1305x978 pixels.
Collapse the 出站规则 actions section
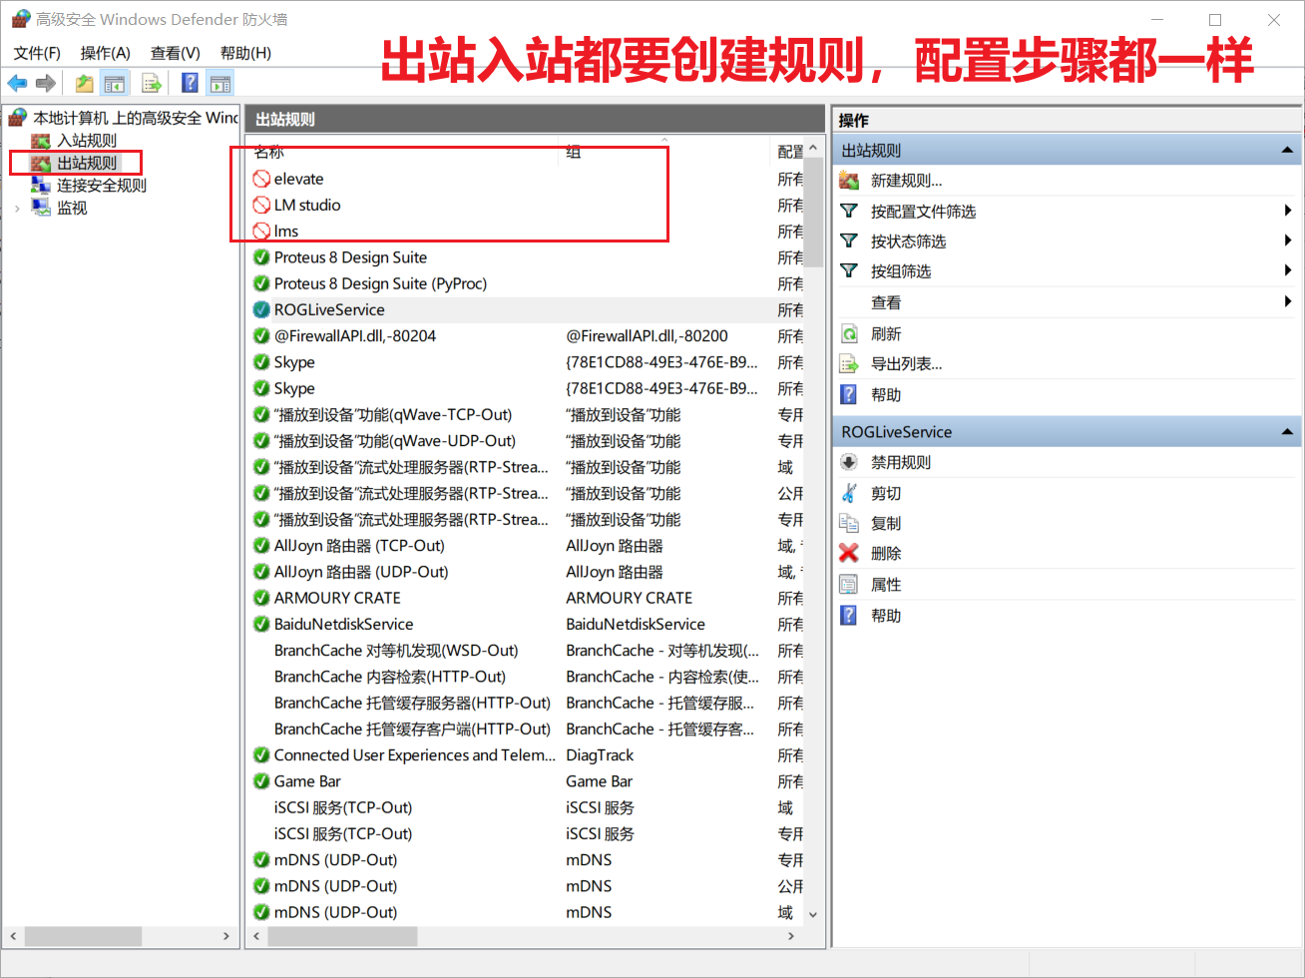click(1287, 151)
